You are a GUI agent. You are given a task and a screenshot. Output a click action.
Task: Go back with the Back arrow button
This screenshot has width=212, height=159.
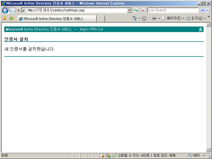pyautogui.click(x=5, y=11)
